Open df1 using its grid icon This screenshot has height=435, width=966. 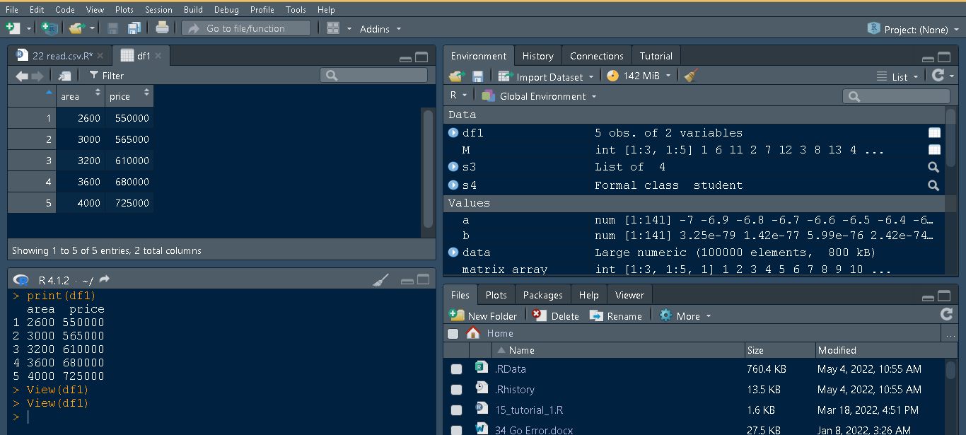(934, 132)
